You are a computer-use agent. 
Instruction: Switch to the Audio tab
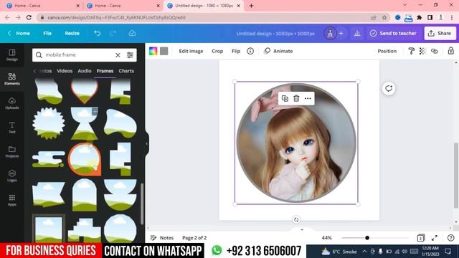pyautogui.click(x=85, y=71)
